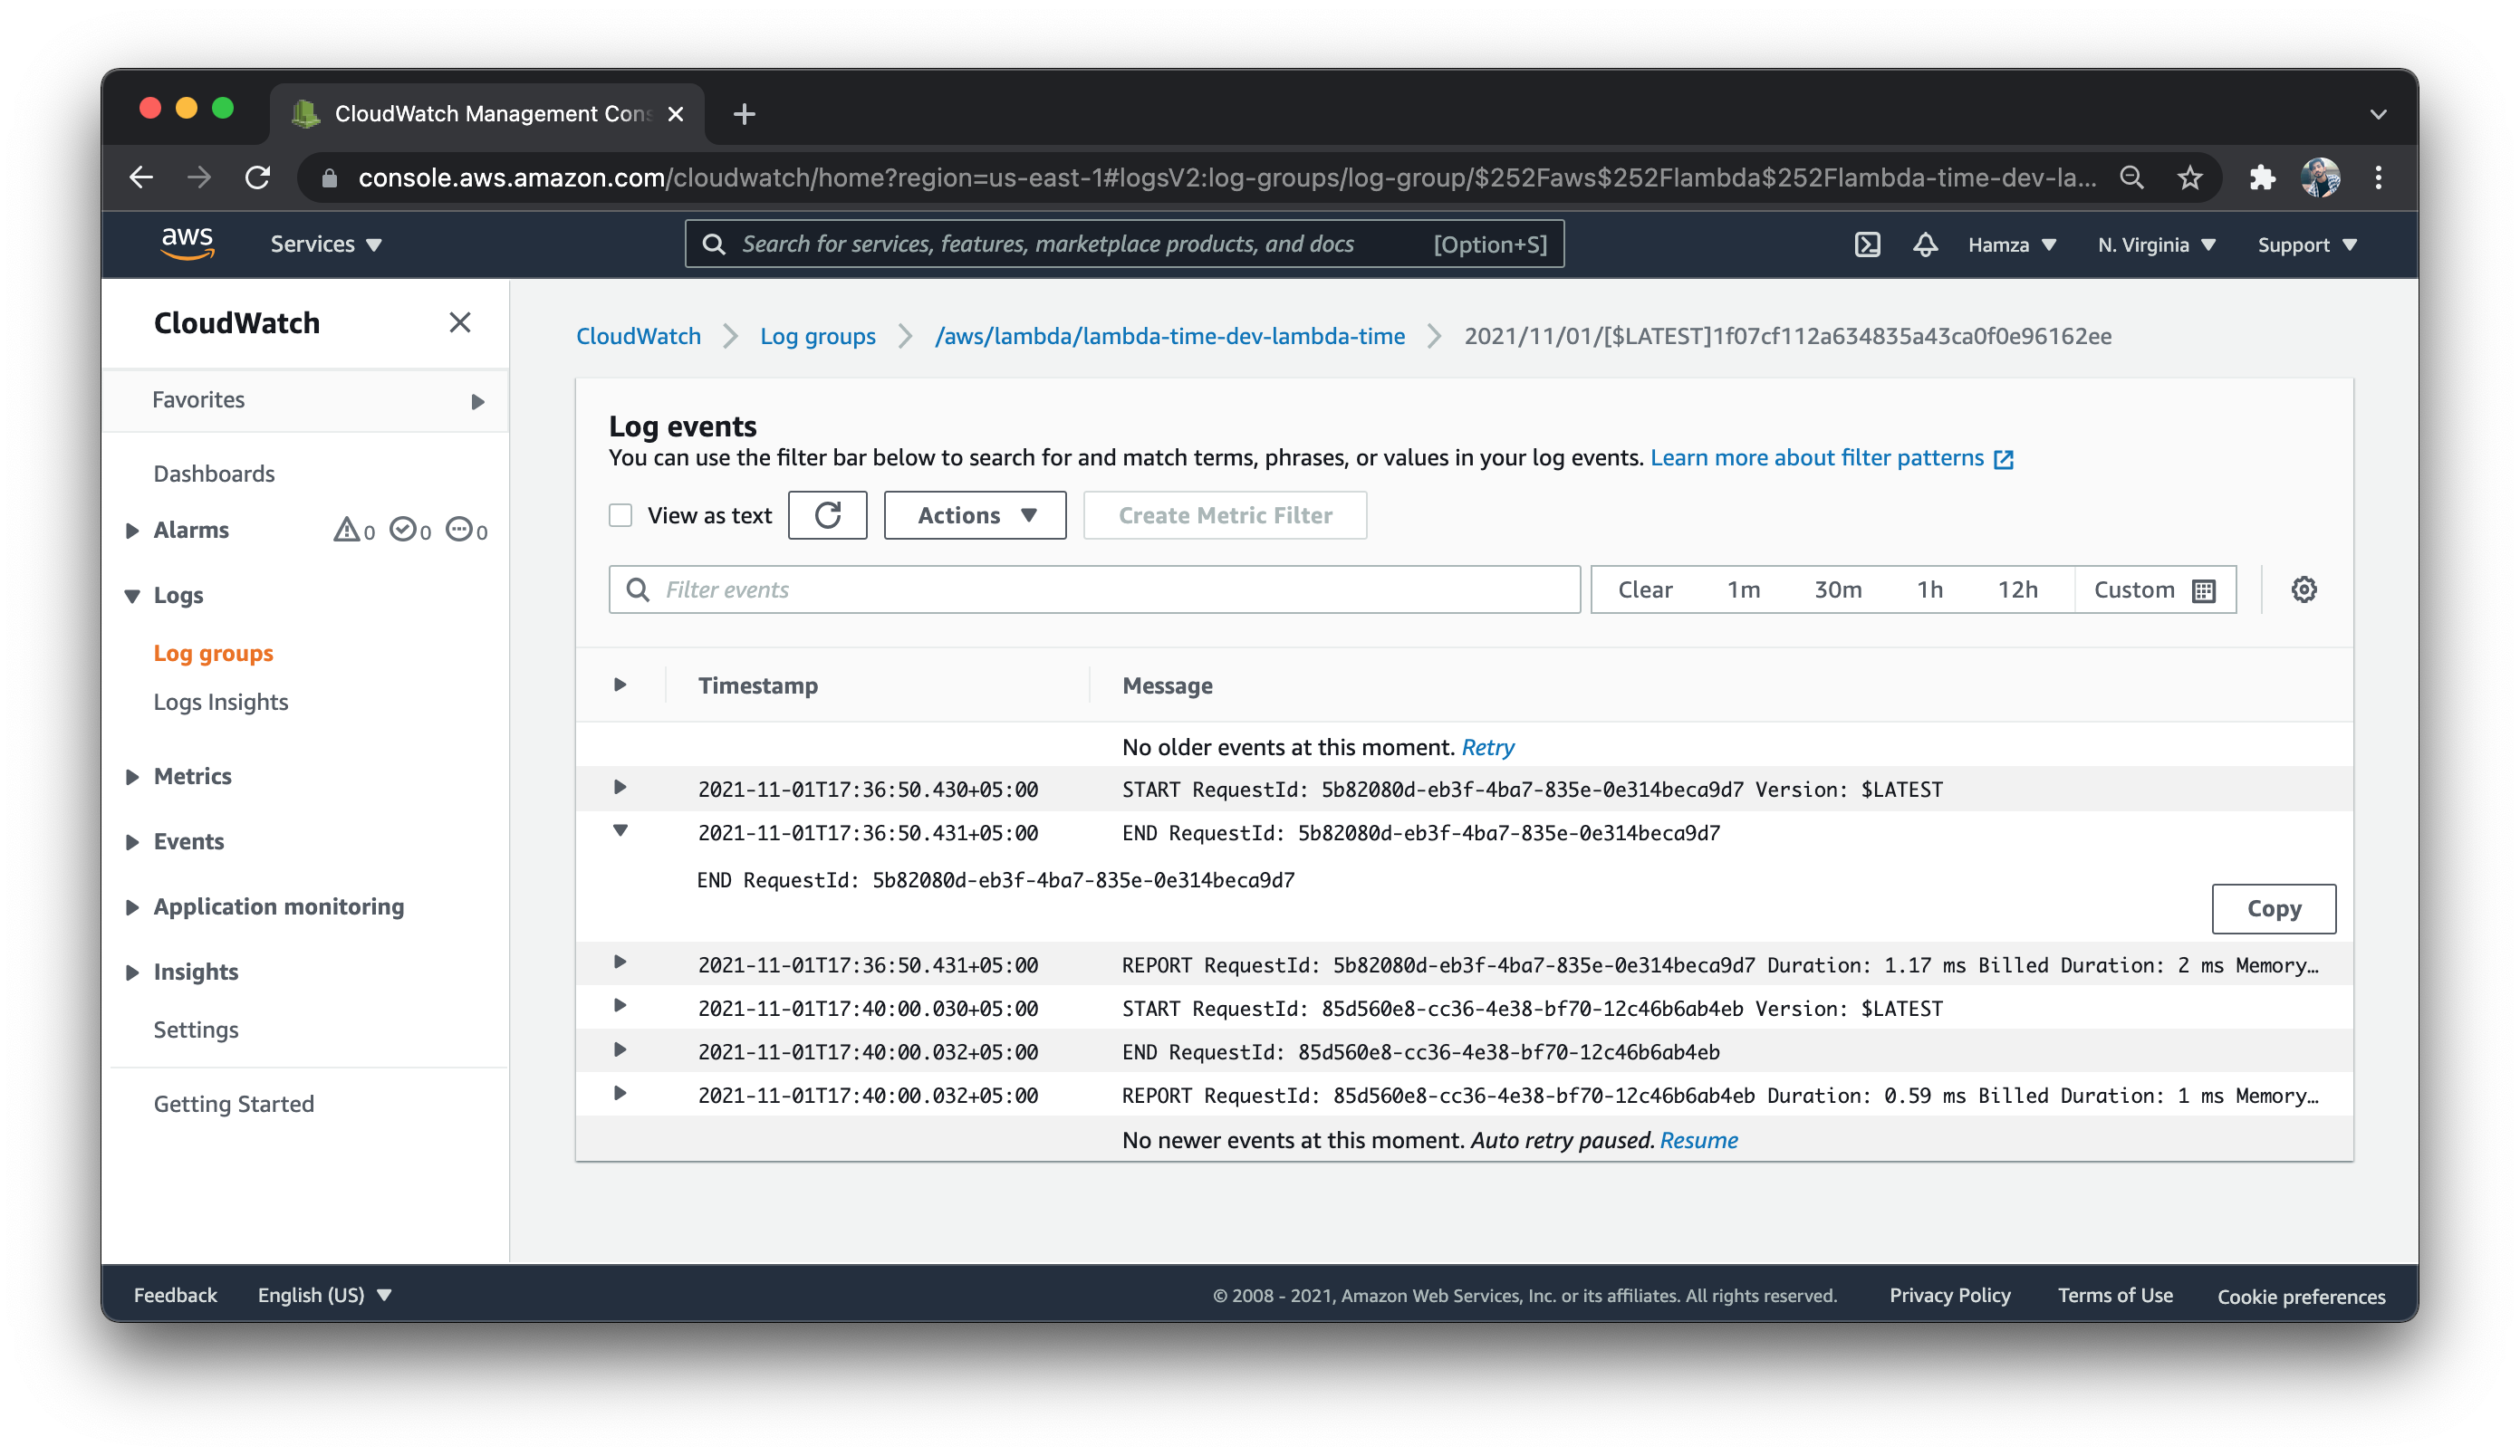Open Logs Insights in sidebar
Image resolution: width=2520 pixels, height=1456 pixels.
(221, 703)
